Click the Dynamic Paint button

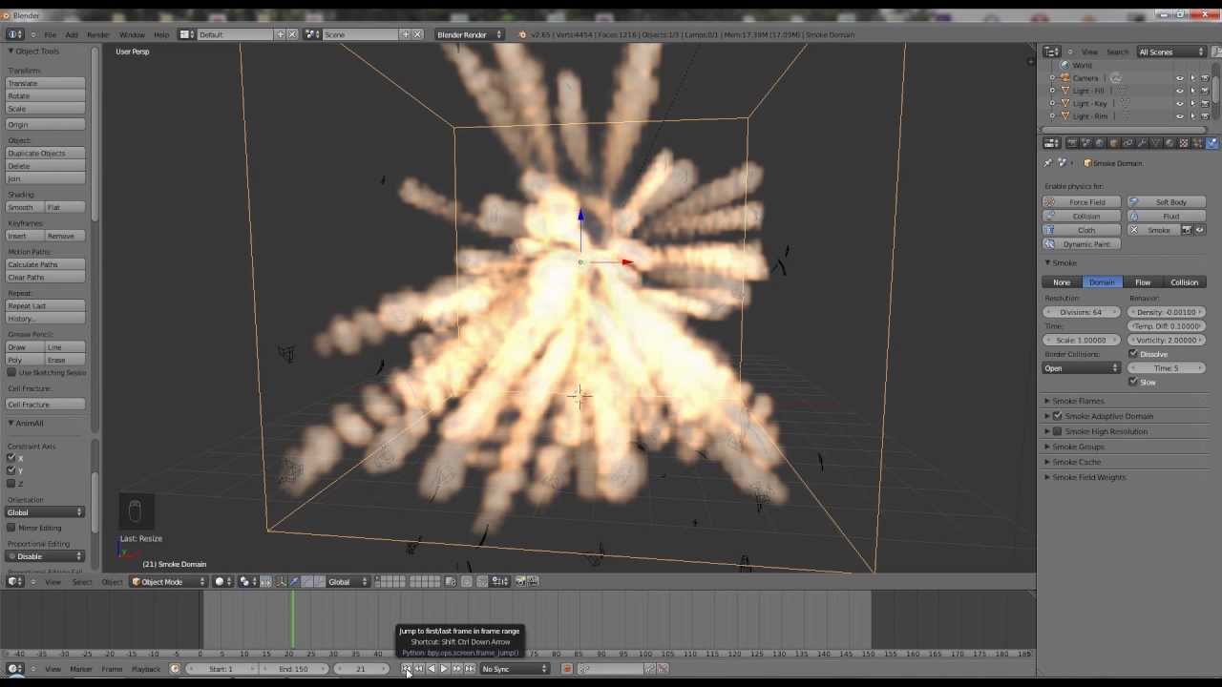pyautogui.click(x=1082, y=244)
